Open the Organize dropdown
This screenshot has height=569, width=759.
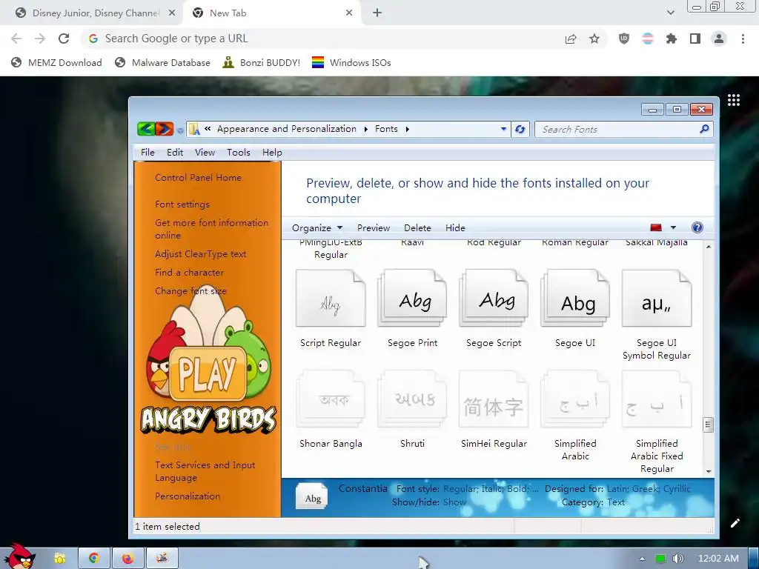[317, 227]
